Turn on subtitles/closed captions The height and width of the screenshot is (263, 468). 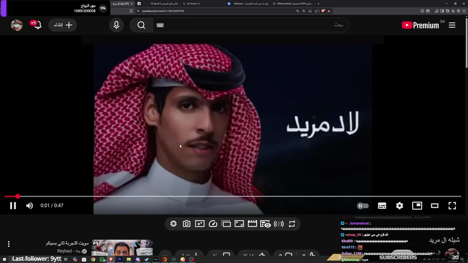pos(382,206)
